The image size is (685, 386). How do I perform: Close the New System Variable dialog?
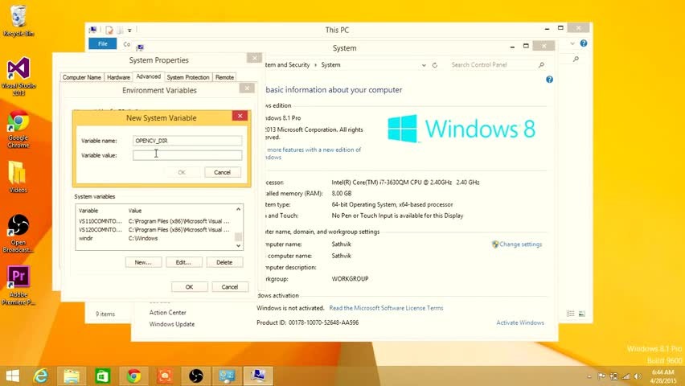point(240,116)
